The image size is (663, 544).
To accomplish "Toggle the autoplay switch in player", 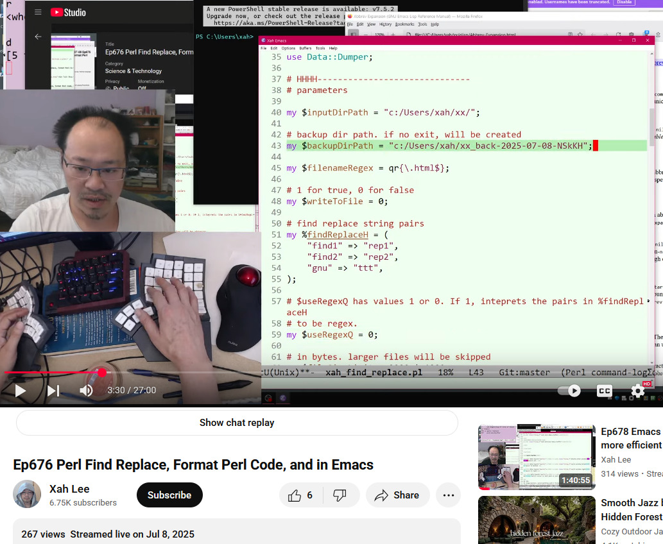I will (x=569, y=391).
